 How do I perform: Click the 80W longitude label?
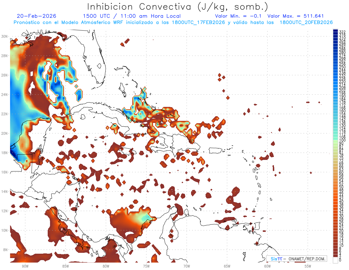pos(106,266)
